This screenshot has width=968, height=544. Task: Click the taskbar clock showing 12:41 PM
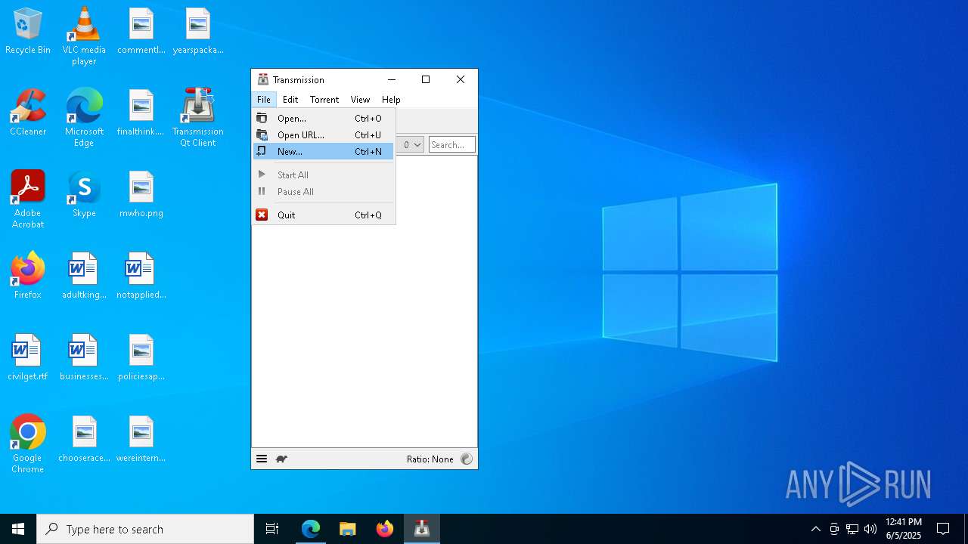click(x=904, y=529)
